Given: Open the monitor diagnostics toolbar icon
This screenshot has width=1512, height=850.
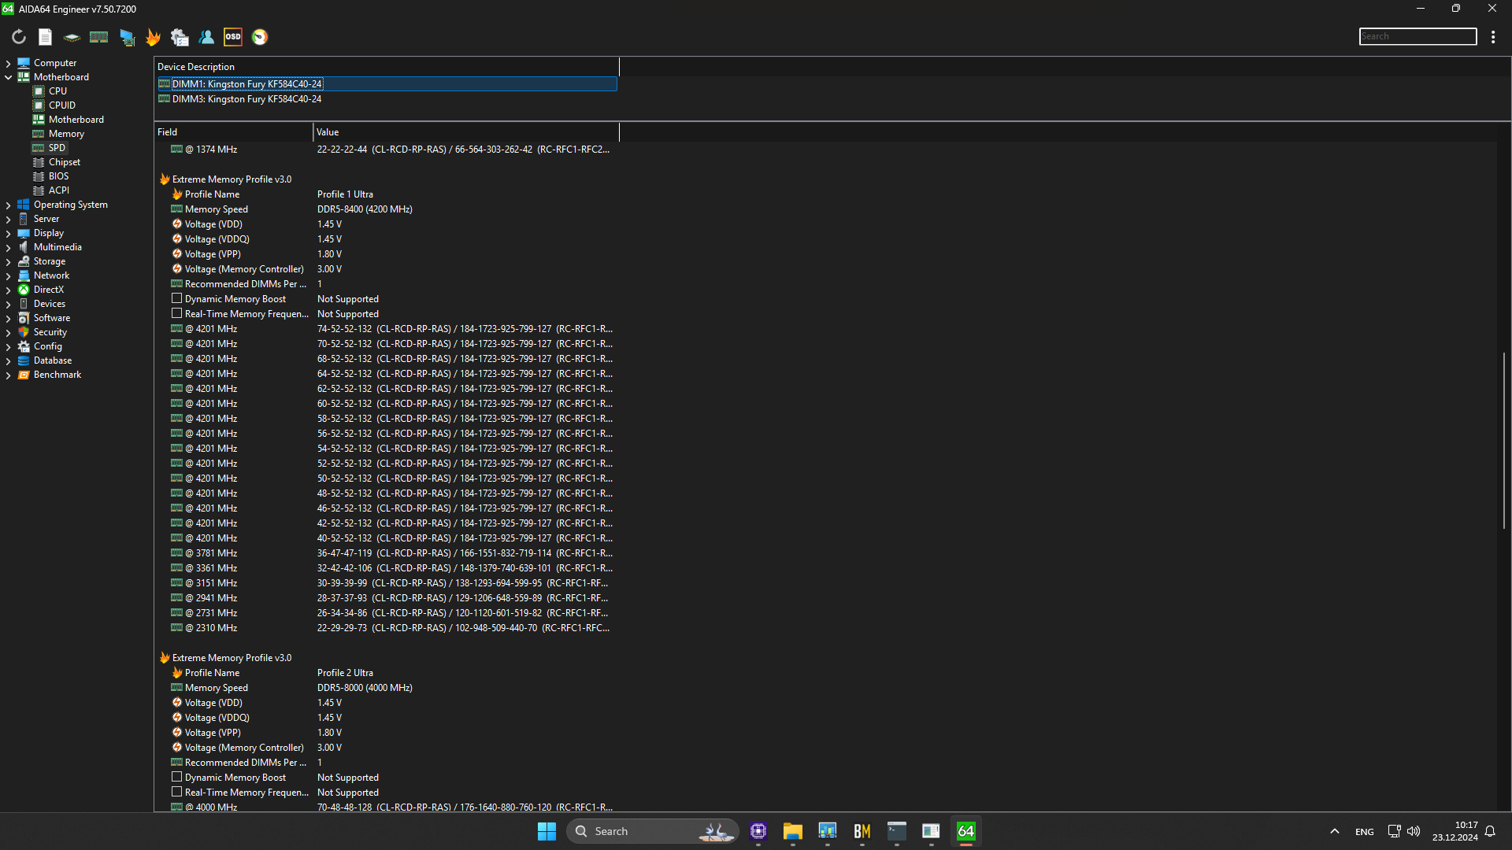Looking at the screenshot, I should click(127, 37).
